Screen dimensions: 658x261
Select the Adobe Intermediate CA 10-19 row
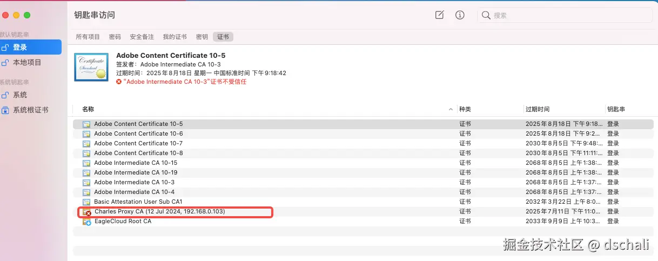click(363, 173)
